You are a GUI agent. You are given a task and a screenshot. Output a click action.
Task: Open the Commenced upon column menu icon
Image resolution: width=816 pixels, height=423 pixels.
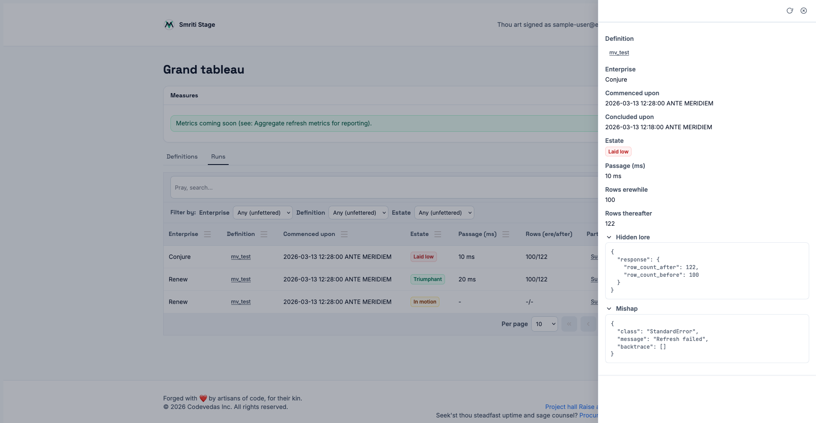click(344, 234)
